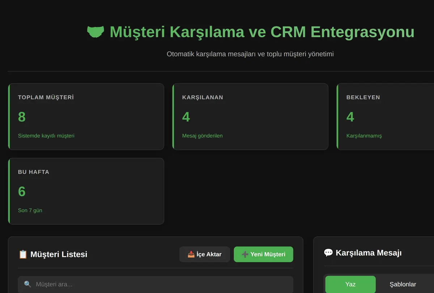Switch to the Şablonlar tab

(x=403, y=284)
